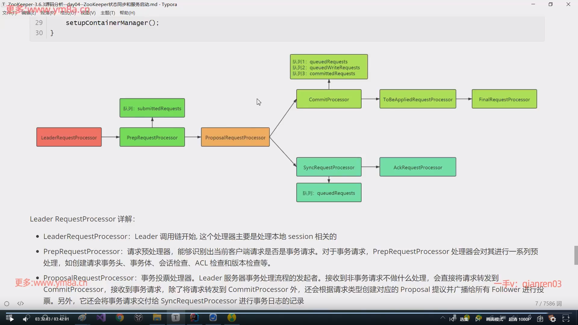Open the 超清 1080P quality dropdown
The height and width of the screenshot is (325, 578).
520,319
